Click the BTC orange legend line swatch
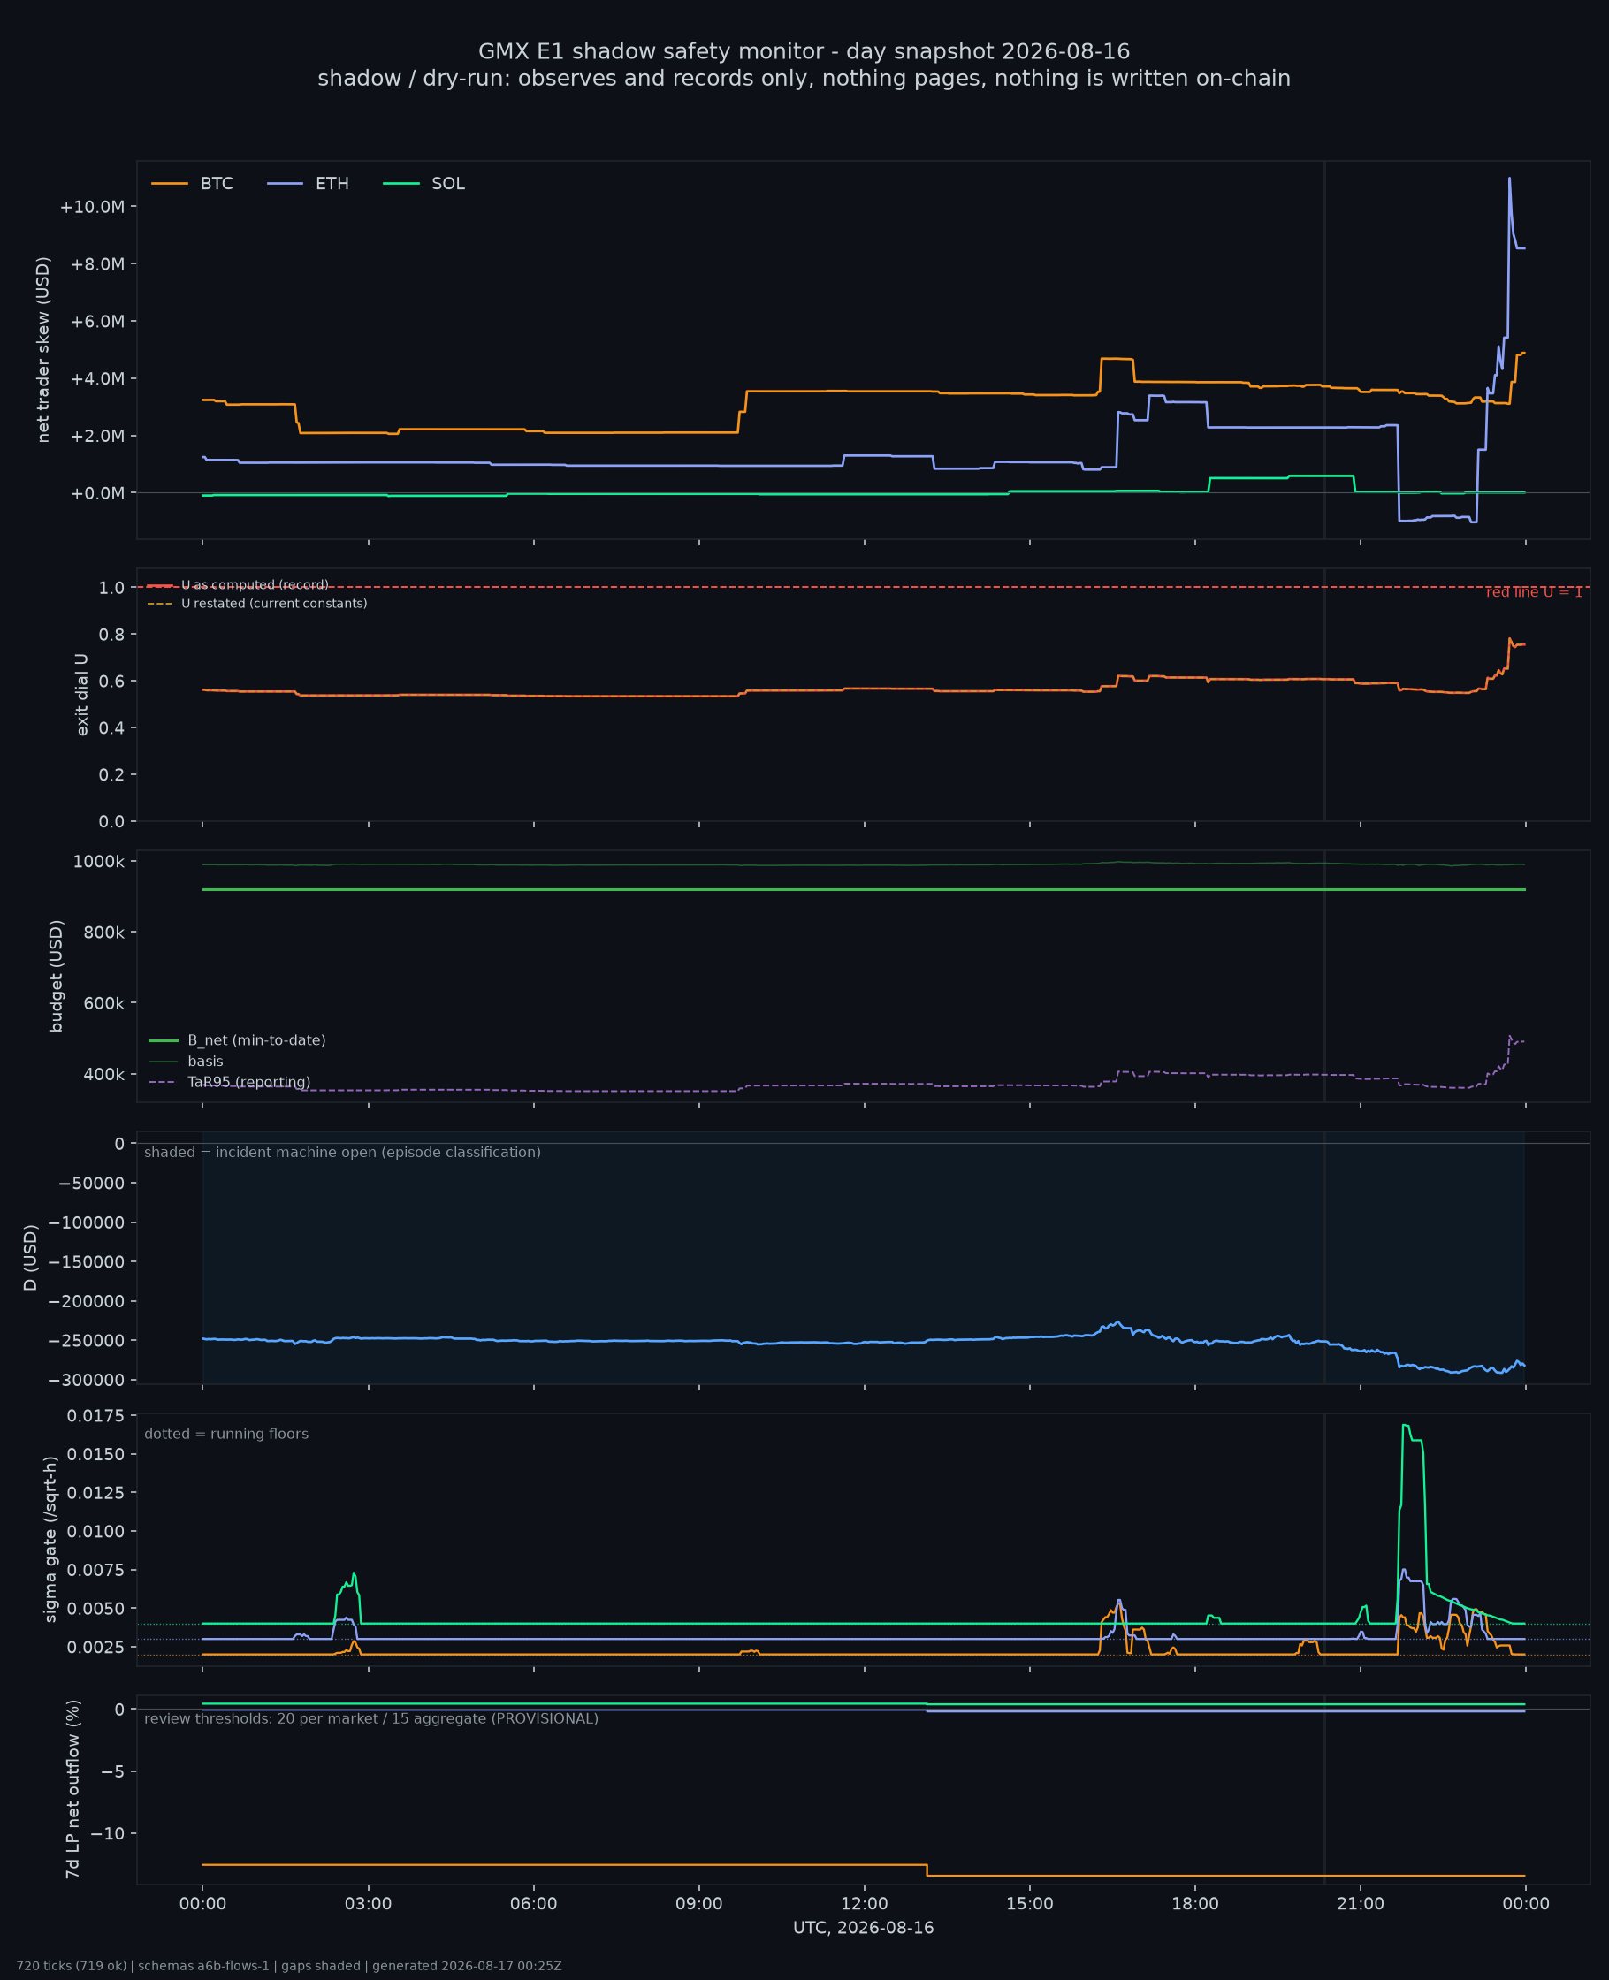Image resolution: width=1609 pixels, height=1980 pixels. pos(170,184)
